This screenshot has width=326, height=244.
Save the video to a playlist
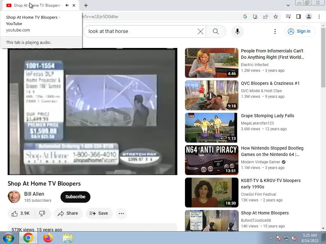tap(99, 213)
